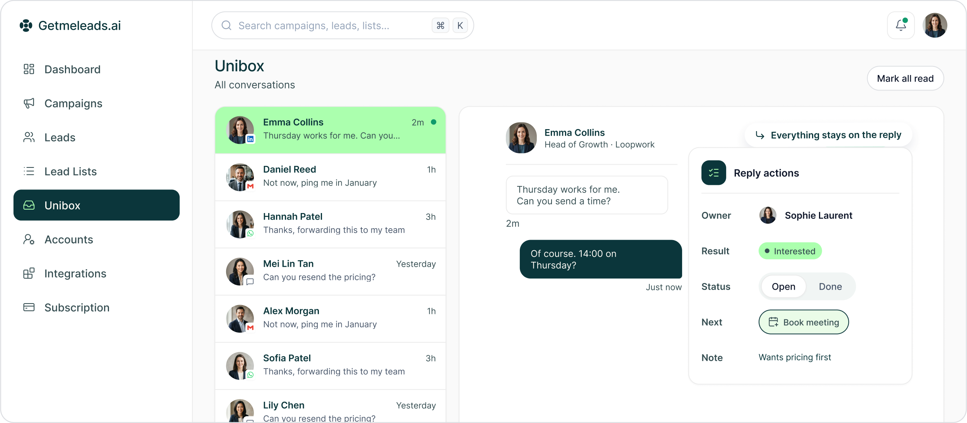
Task: Click WhatsApp badge on Hannah Patel avatar
Action: (x=250, y=234)
